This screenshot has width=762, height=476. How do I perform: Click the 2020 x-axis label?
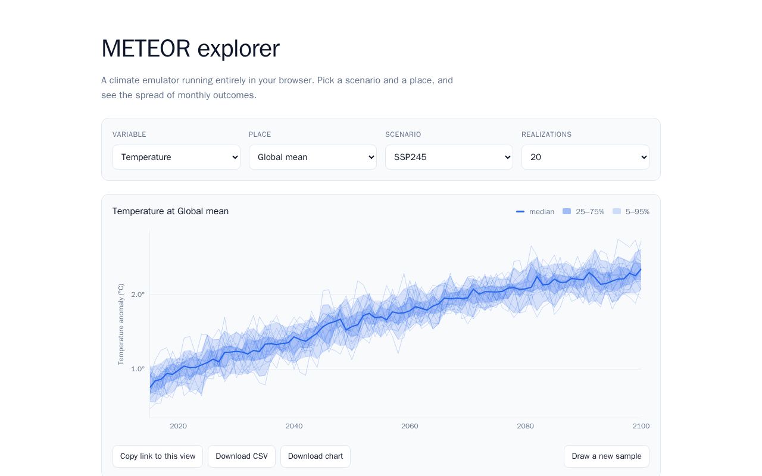[178, 426]
